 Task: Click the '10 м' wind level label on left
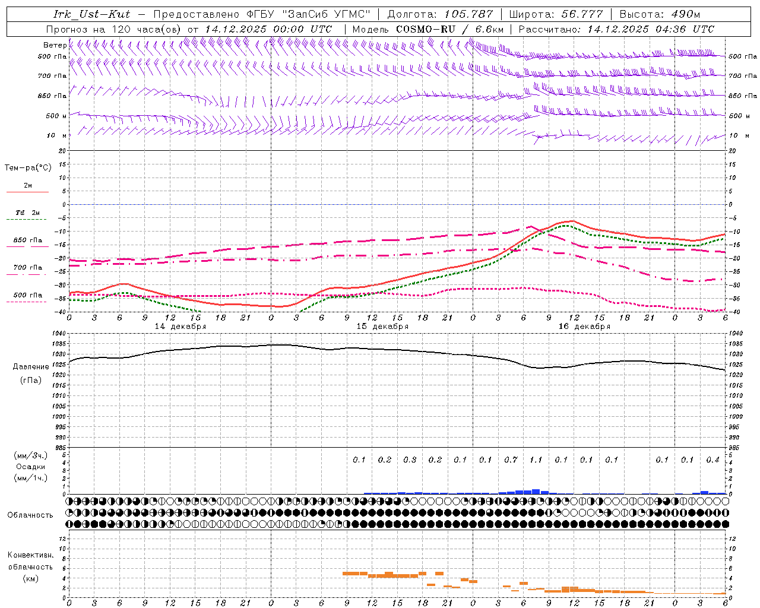tap(56, 135)
